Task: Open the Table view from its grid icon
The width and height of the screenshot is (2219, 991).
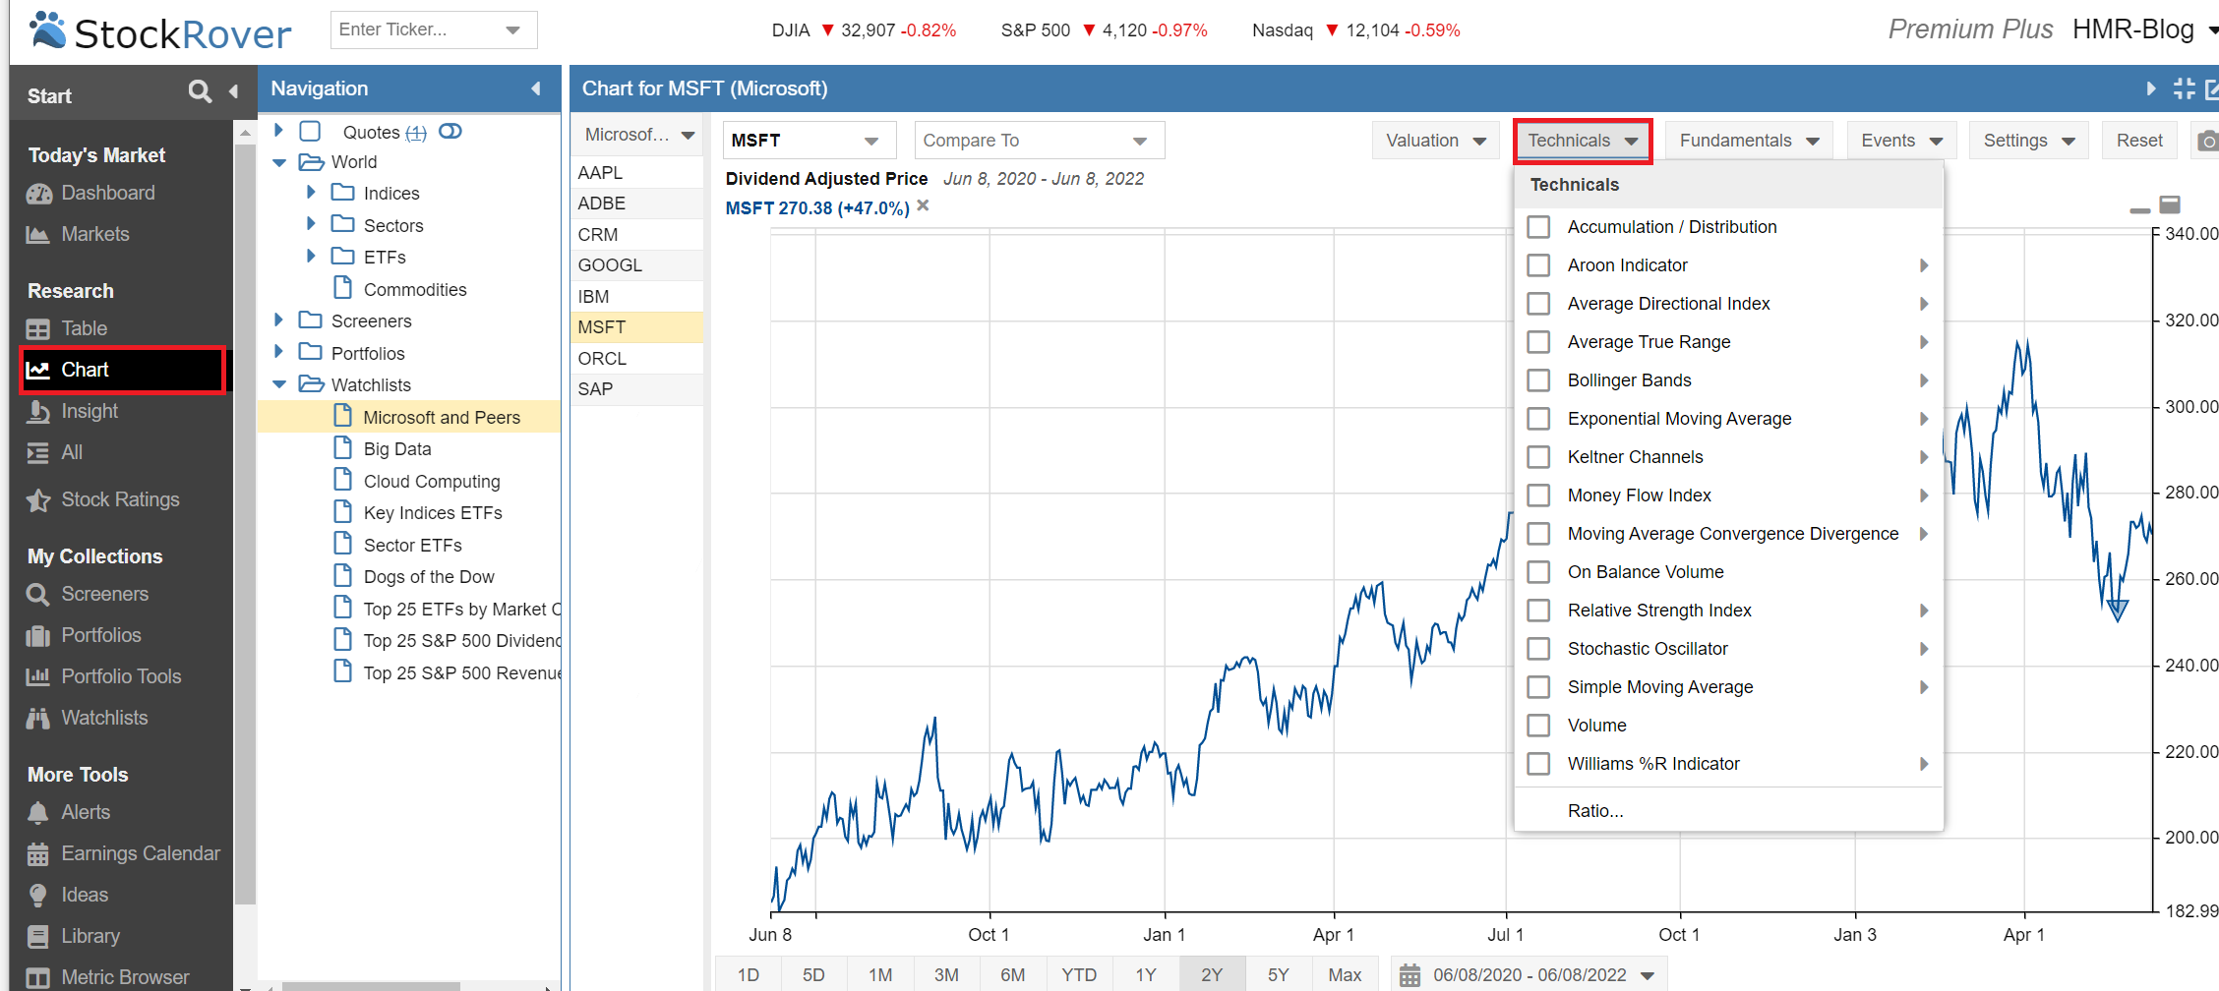Action: pos(38,329)
